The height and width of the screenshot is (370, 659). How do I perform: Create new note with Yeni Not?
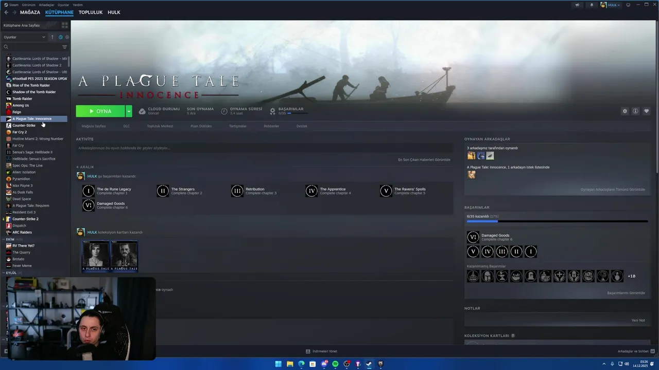[x=638, y=320]
